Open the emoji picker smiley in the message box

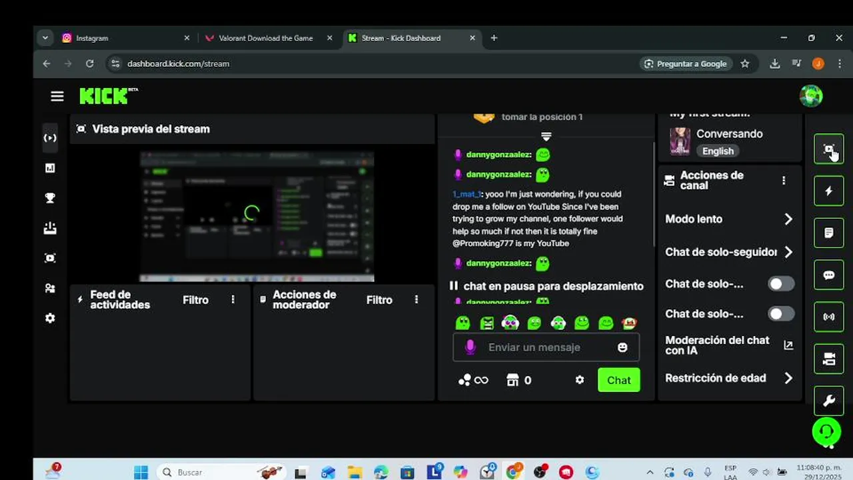(x=622, y=347)
